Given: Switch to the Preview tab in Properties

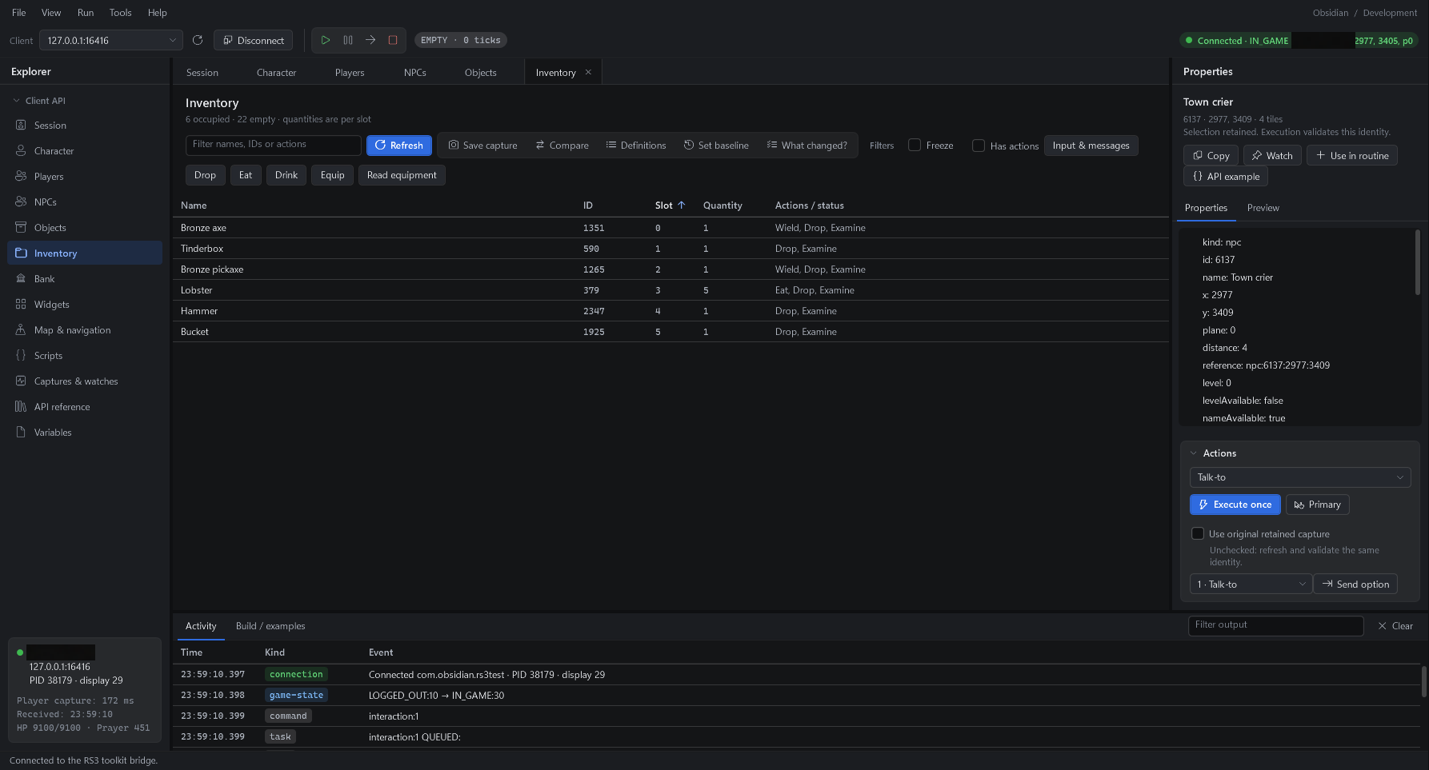Looking at the screenshot, I should (1263, 208).
